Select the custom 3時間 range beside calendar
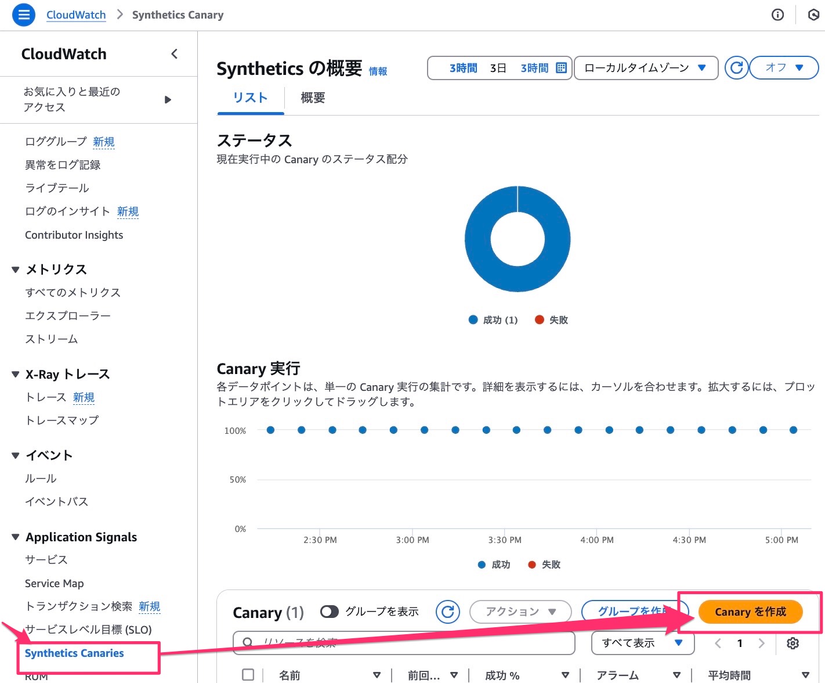This screenshot has height=683, width=825. [x=534, y=68]
